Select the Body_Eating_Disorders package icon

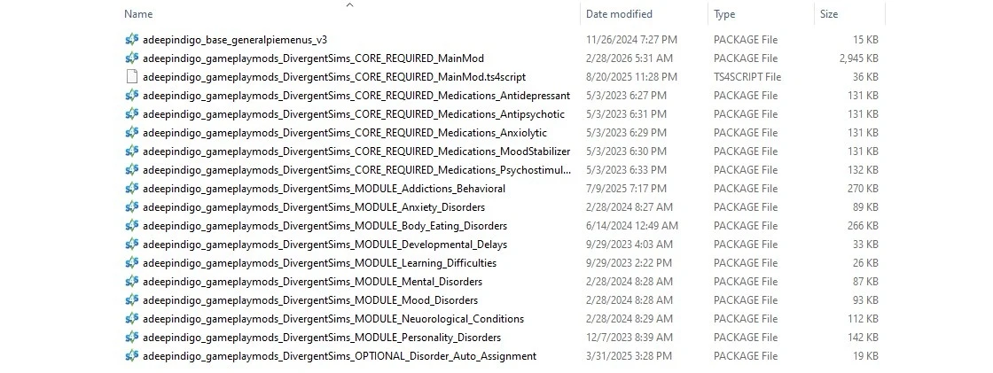point(132,226)
